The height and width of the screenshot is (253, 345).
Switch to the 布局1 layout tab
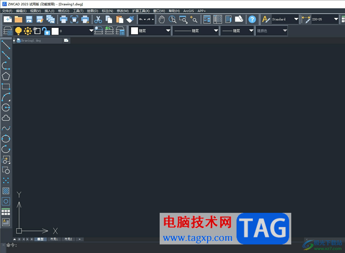coord(54,239)
